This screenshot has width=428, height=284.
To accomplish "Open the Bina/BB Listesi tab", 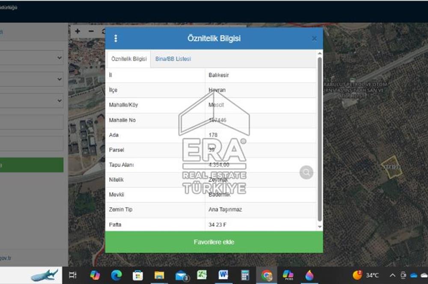I will tap(173, 59).
